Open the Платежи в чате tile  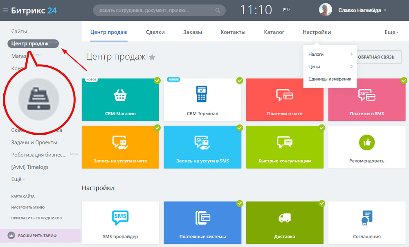tap(285, 100)
